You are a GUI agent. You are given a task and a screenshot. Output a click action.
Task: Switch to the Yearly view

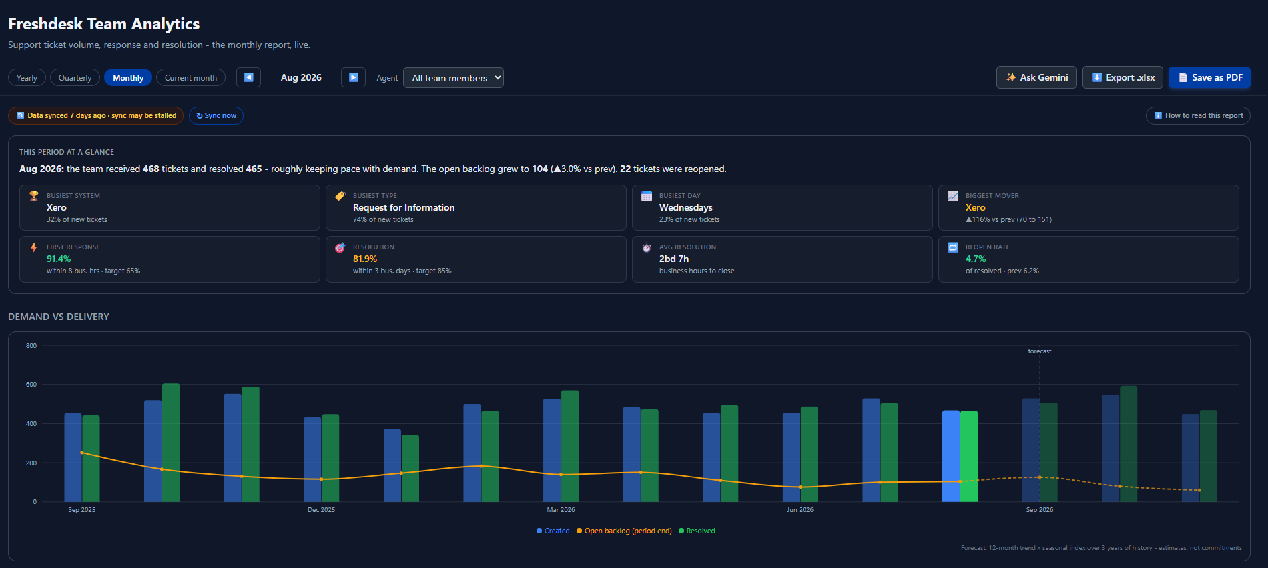click(27, 77)
